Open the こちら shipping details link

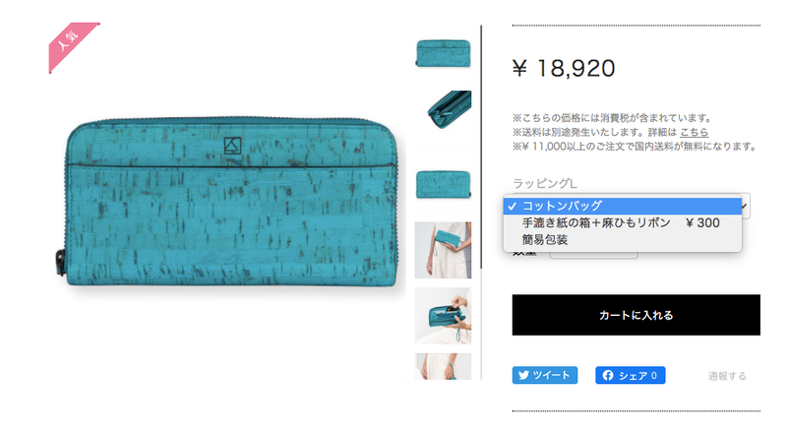point(694,132)
